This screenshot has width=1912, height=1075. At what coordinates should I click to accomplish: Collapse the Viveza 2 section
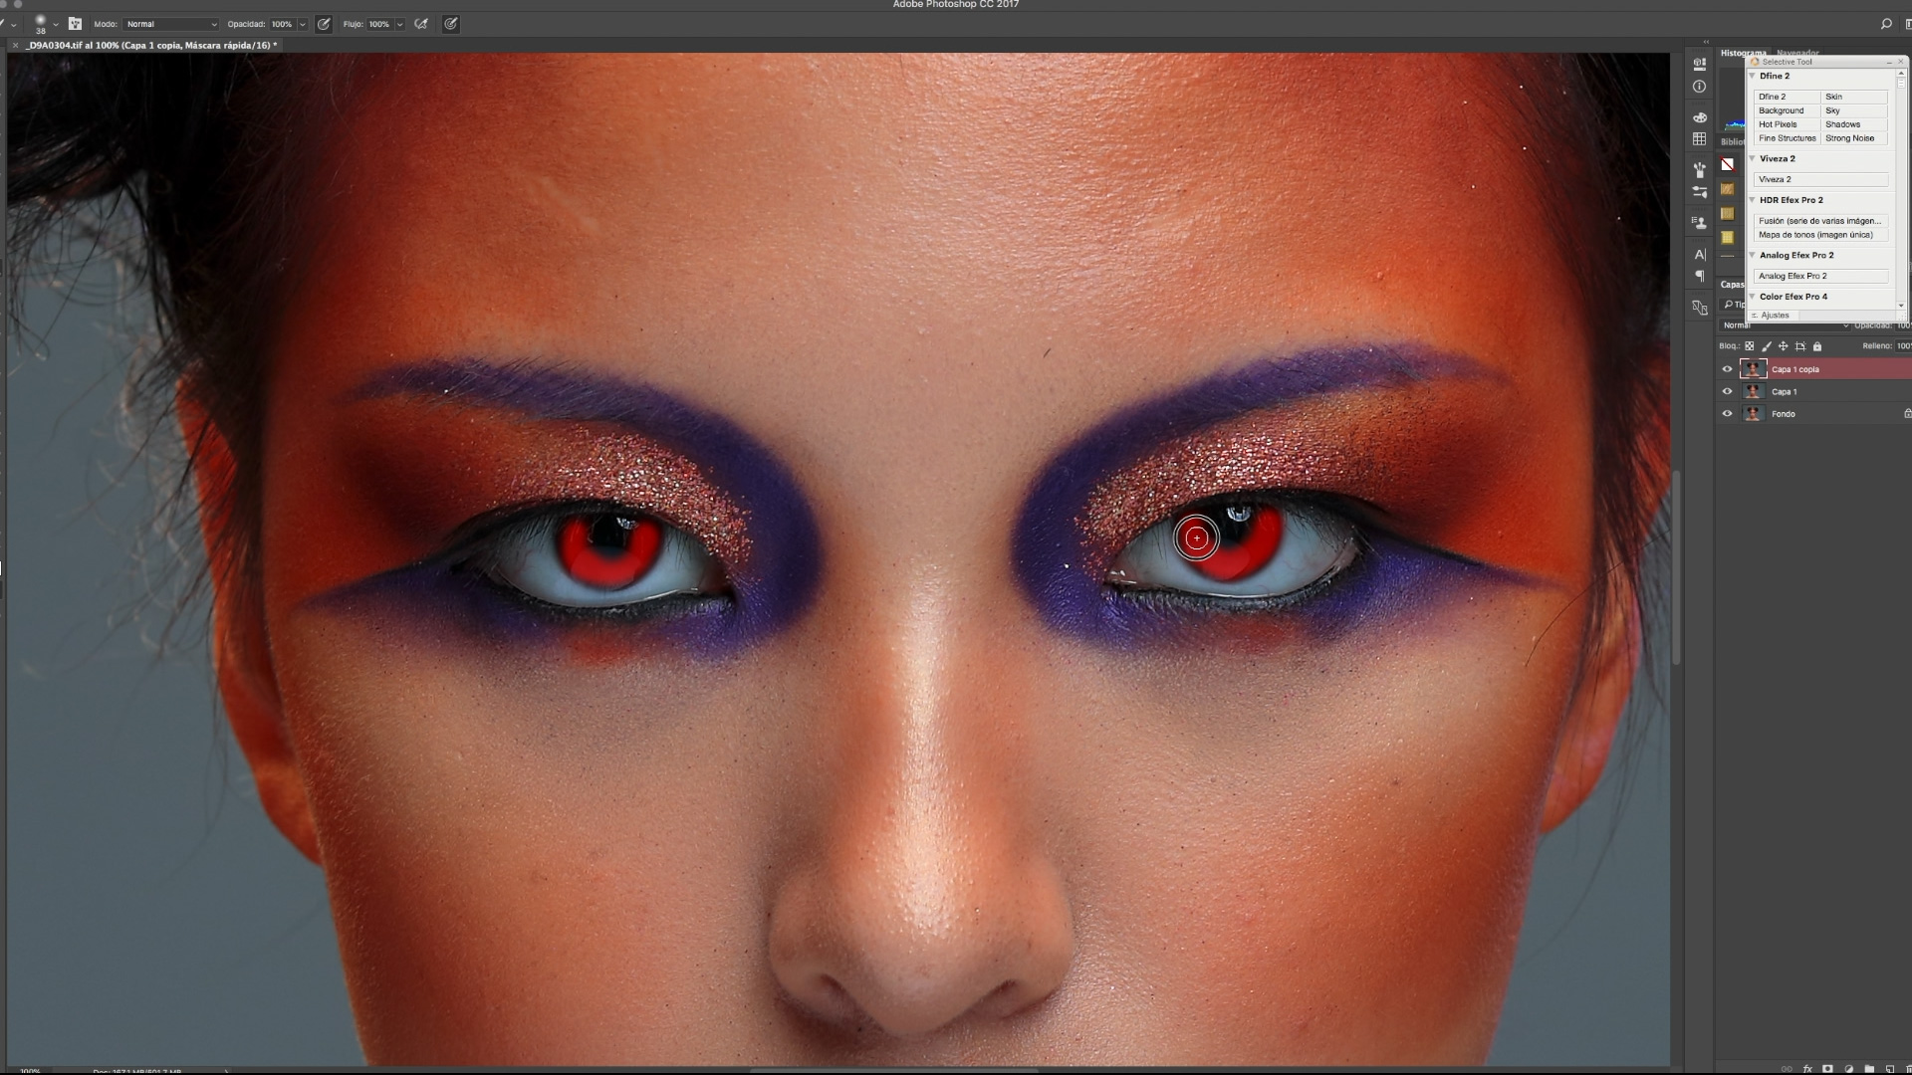1752,158
